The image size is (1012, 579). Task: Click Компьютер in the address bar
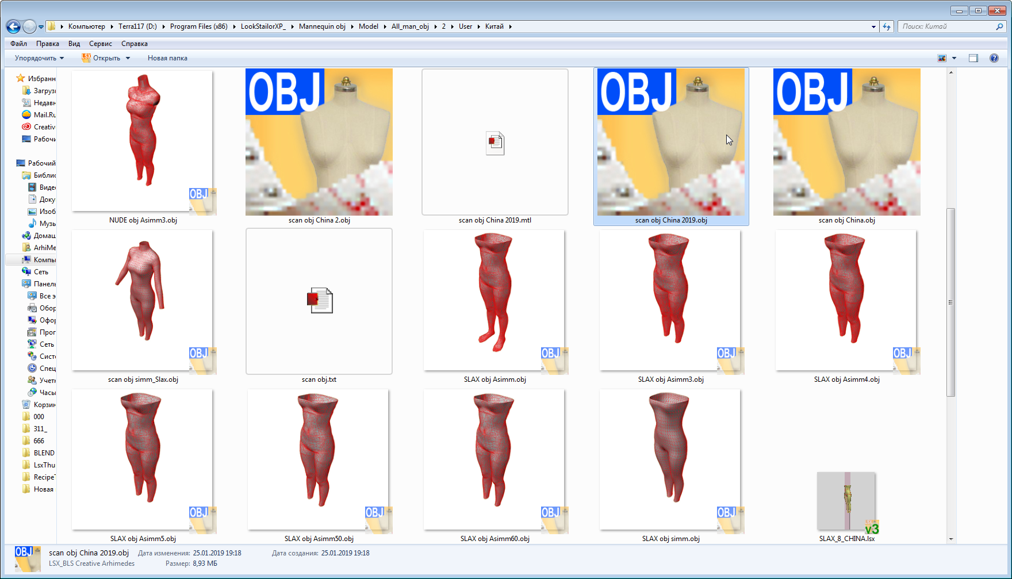pyautogui.click(x=87, y=26)
